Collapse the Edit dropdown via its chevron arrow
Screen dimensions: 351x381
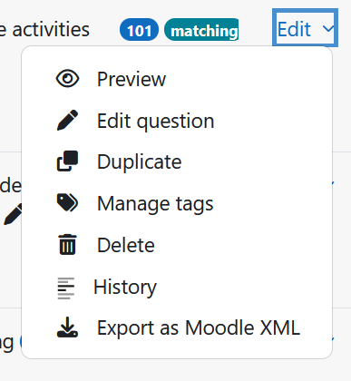coord(328,28)
